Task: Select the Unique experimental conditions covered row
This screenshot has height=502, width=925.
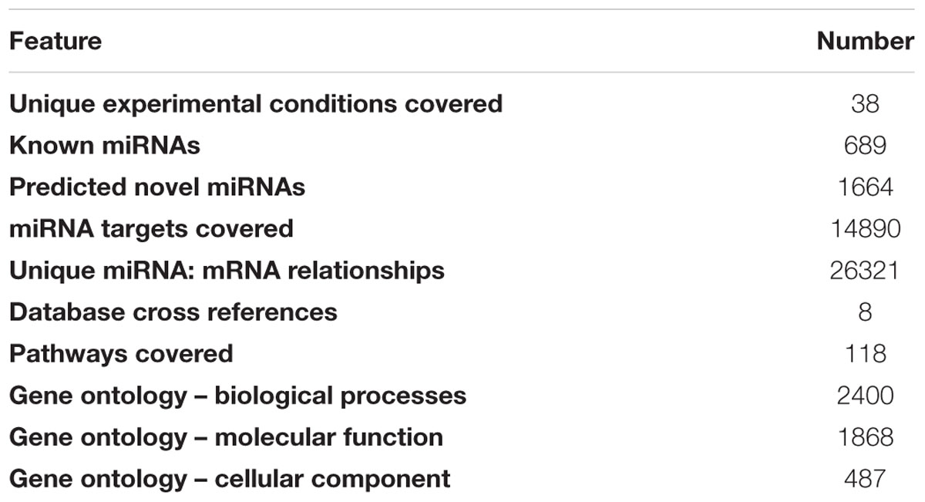Action: click(462, 103)
